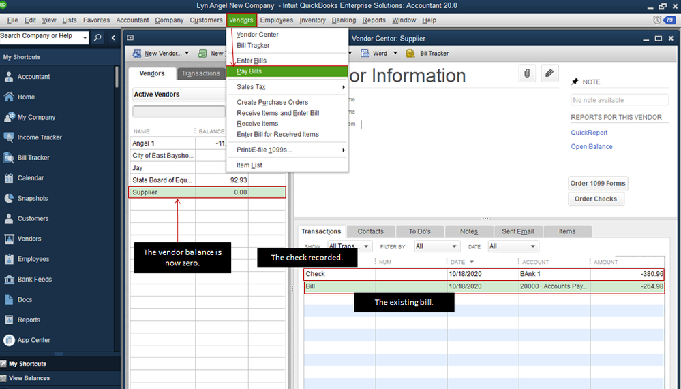
Task: Click the reminders alarm clock icon
Action: click(x=657, y=20)
